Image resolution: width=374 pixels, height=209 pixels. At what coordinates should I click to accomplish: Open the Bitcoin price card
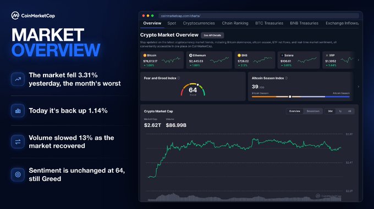(x=162, y=60)
